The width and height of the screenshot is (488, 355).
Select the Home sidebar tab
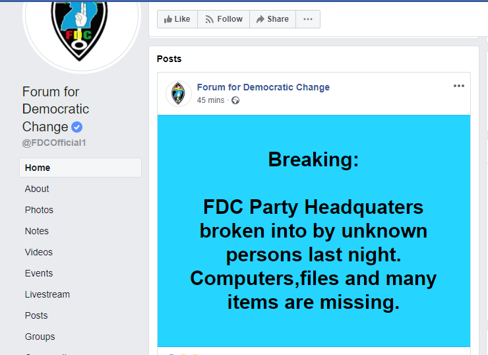click(80, 168)
